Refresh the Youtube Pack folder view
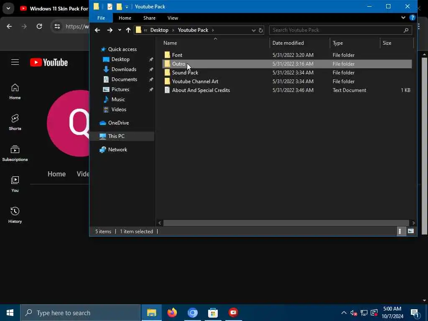428x321 pixels. 261,30
